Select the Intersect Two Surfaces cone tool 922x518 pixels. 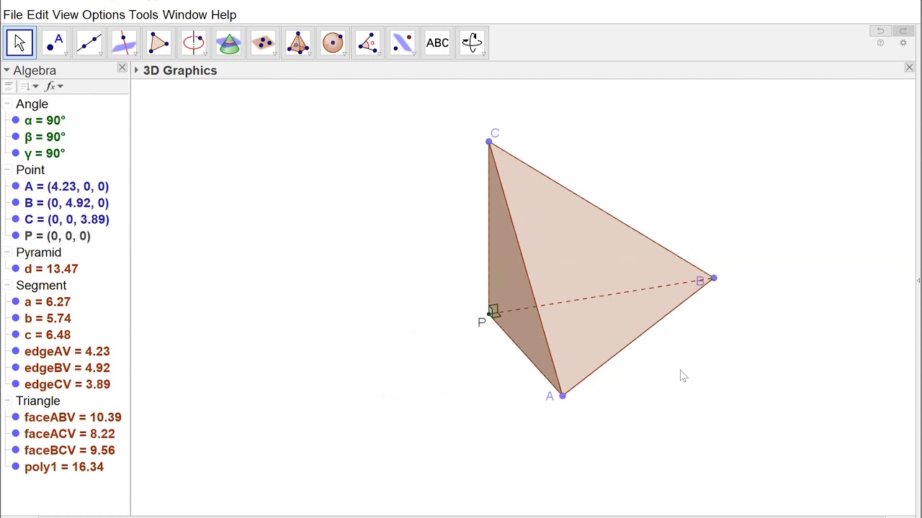(228, 43)
